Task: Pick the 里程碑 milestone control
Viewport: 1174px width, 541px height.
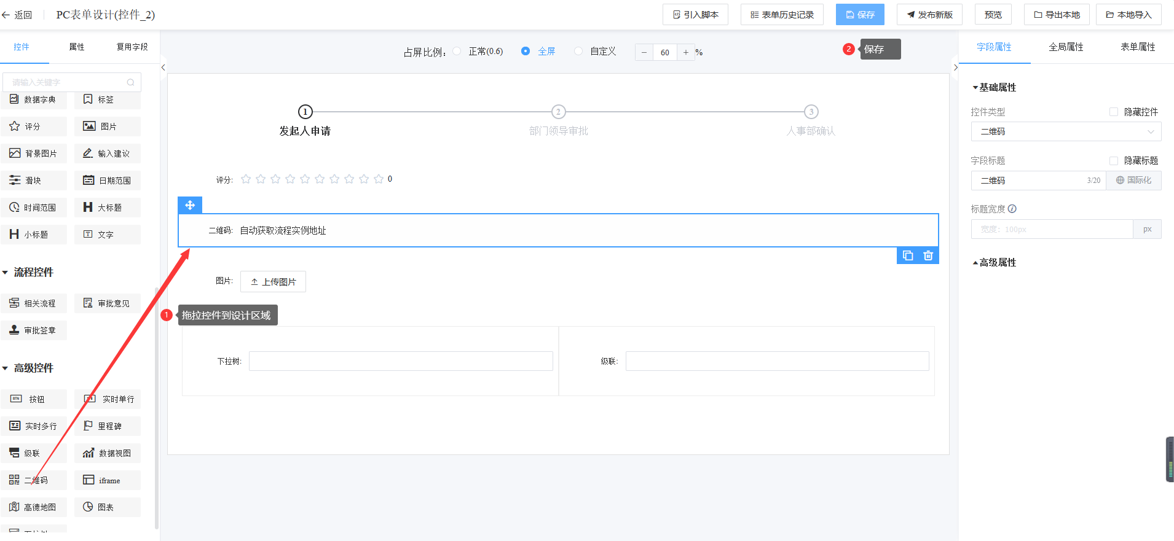Action: tap(108, 426)
